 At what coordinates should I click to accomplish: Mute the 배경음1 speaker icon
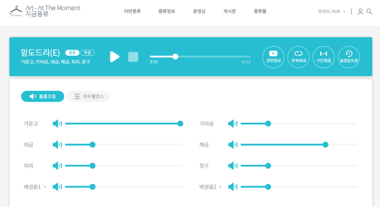click(x=57, y=187)
